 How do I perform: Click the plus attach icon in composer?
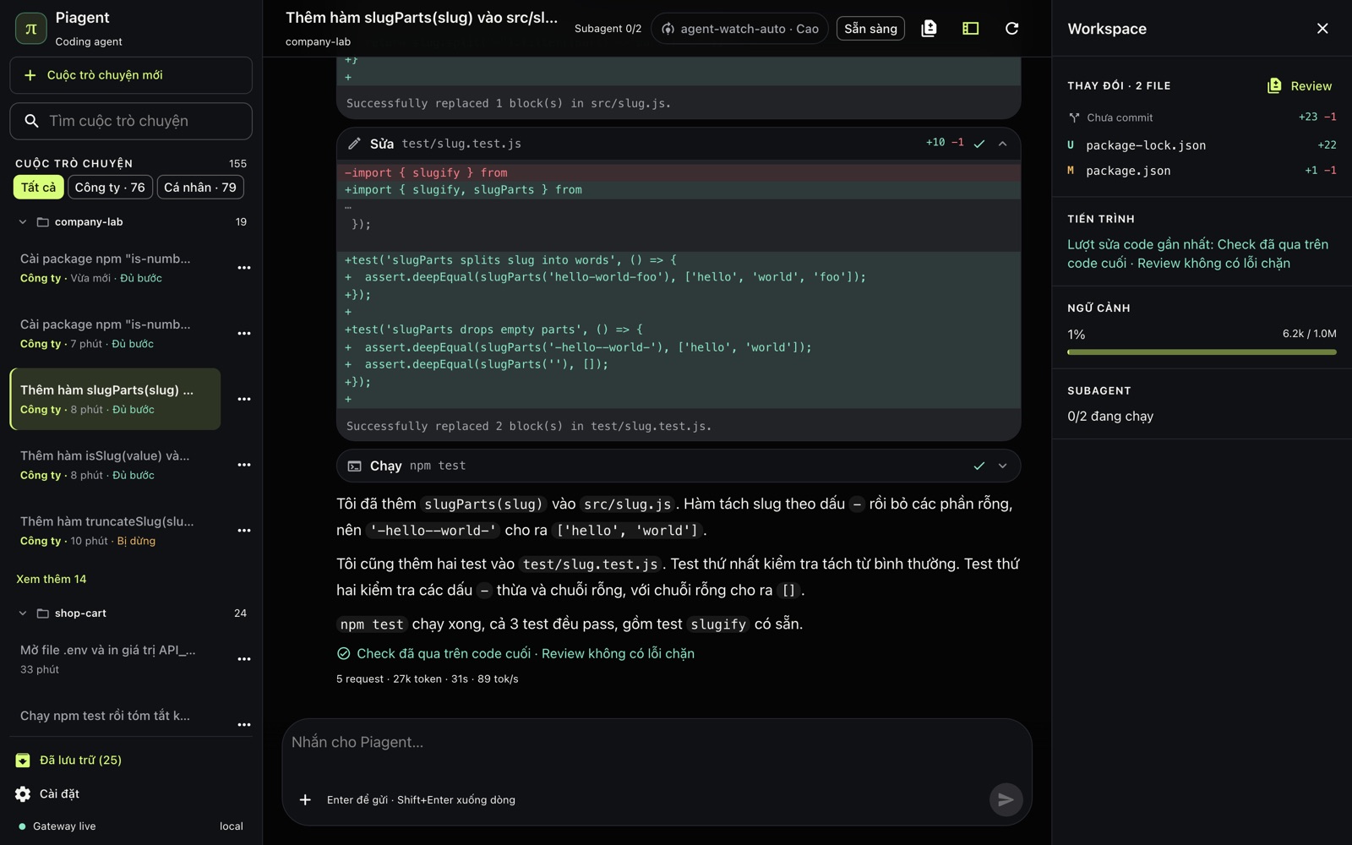point(305,799)
